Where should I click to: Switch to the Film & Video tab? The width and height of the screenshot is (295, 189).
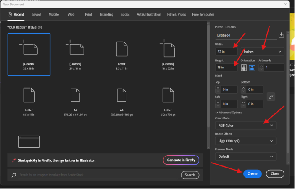tap(176, 14)
